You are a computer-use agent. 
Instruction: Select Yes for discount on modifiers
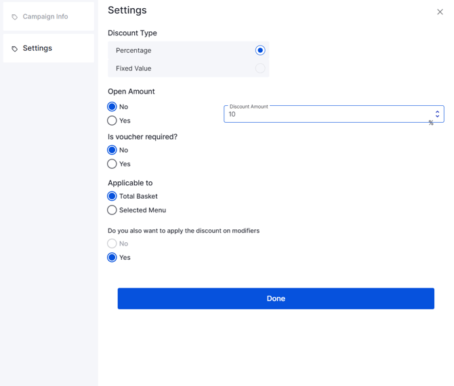112,258
